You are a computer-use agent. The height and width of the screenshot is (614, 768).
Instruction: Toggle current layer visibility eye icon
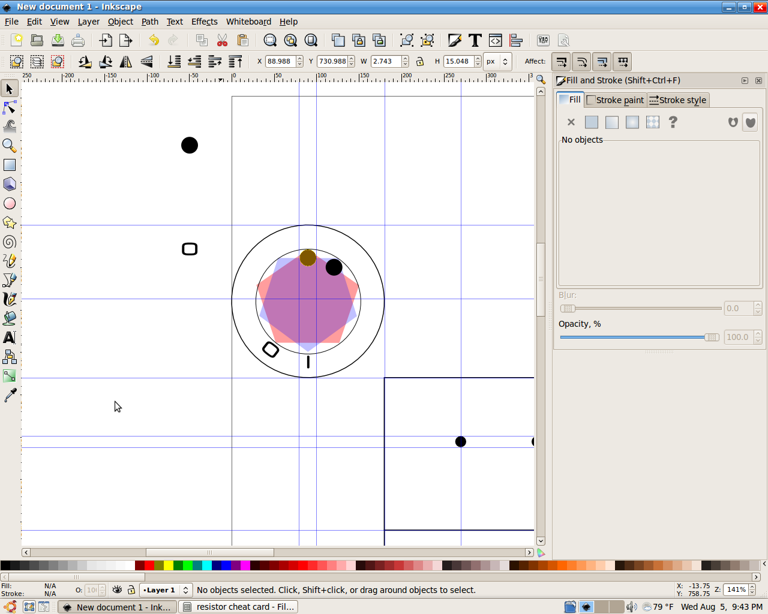coord(117,590)
